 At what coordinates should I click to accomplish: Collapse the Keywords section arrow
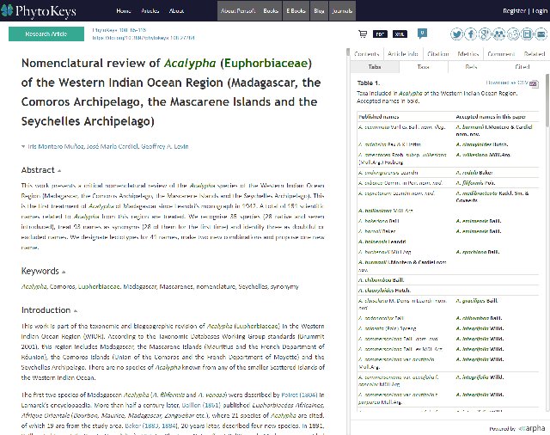click(64, 272)
